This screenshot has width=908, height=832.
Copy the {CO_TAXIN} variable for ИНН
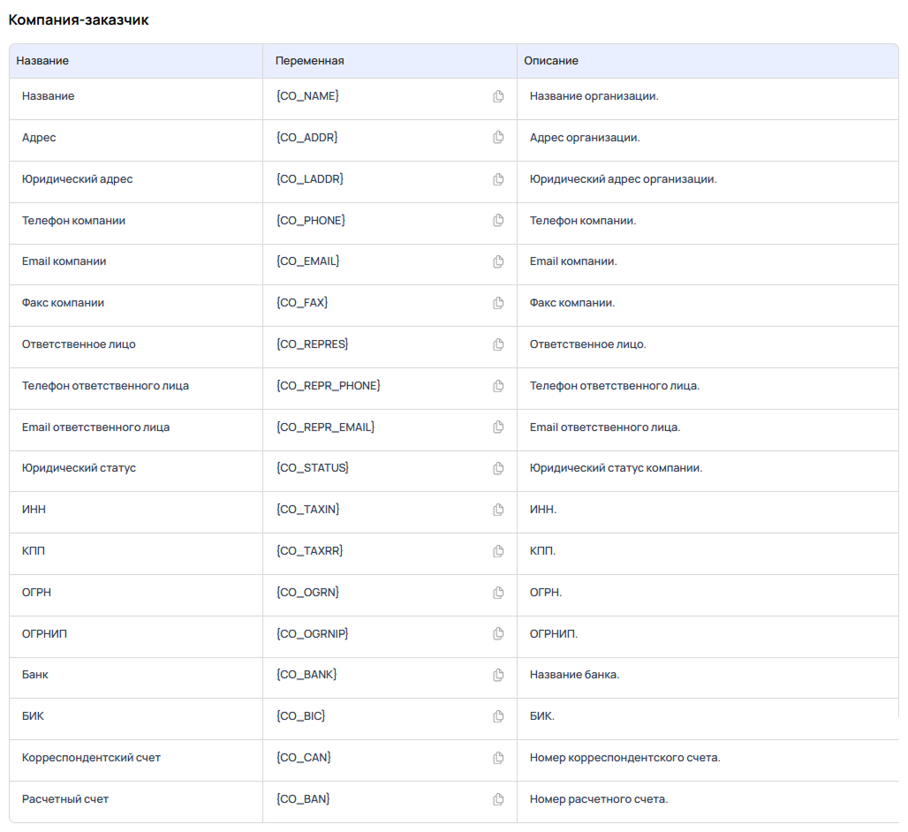498,510
